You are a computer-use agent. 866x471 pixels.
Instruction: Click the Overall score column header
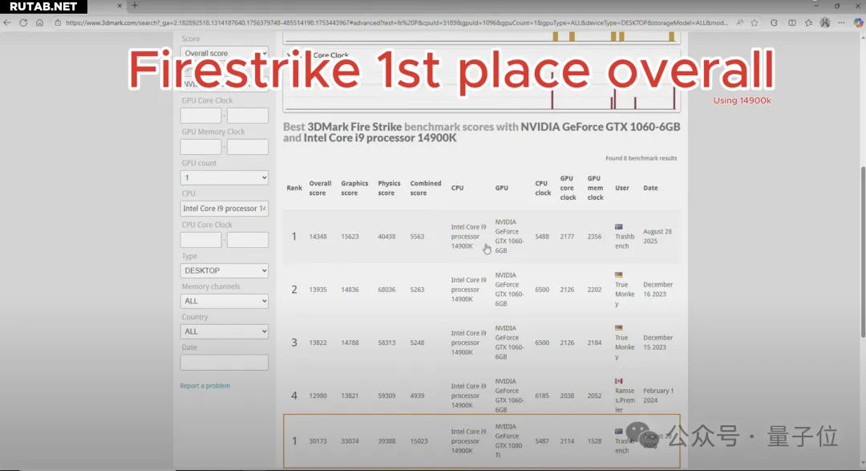(x=320, y=188)
